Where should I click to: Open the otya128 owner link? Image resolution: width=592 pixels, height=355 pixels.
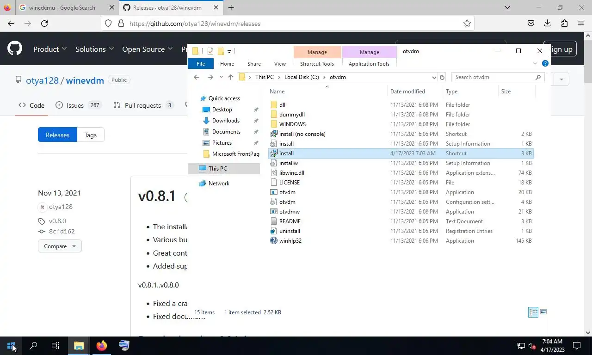click(42, 80)
